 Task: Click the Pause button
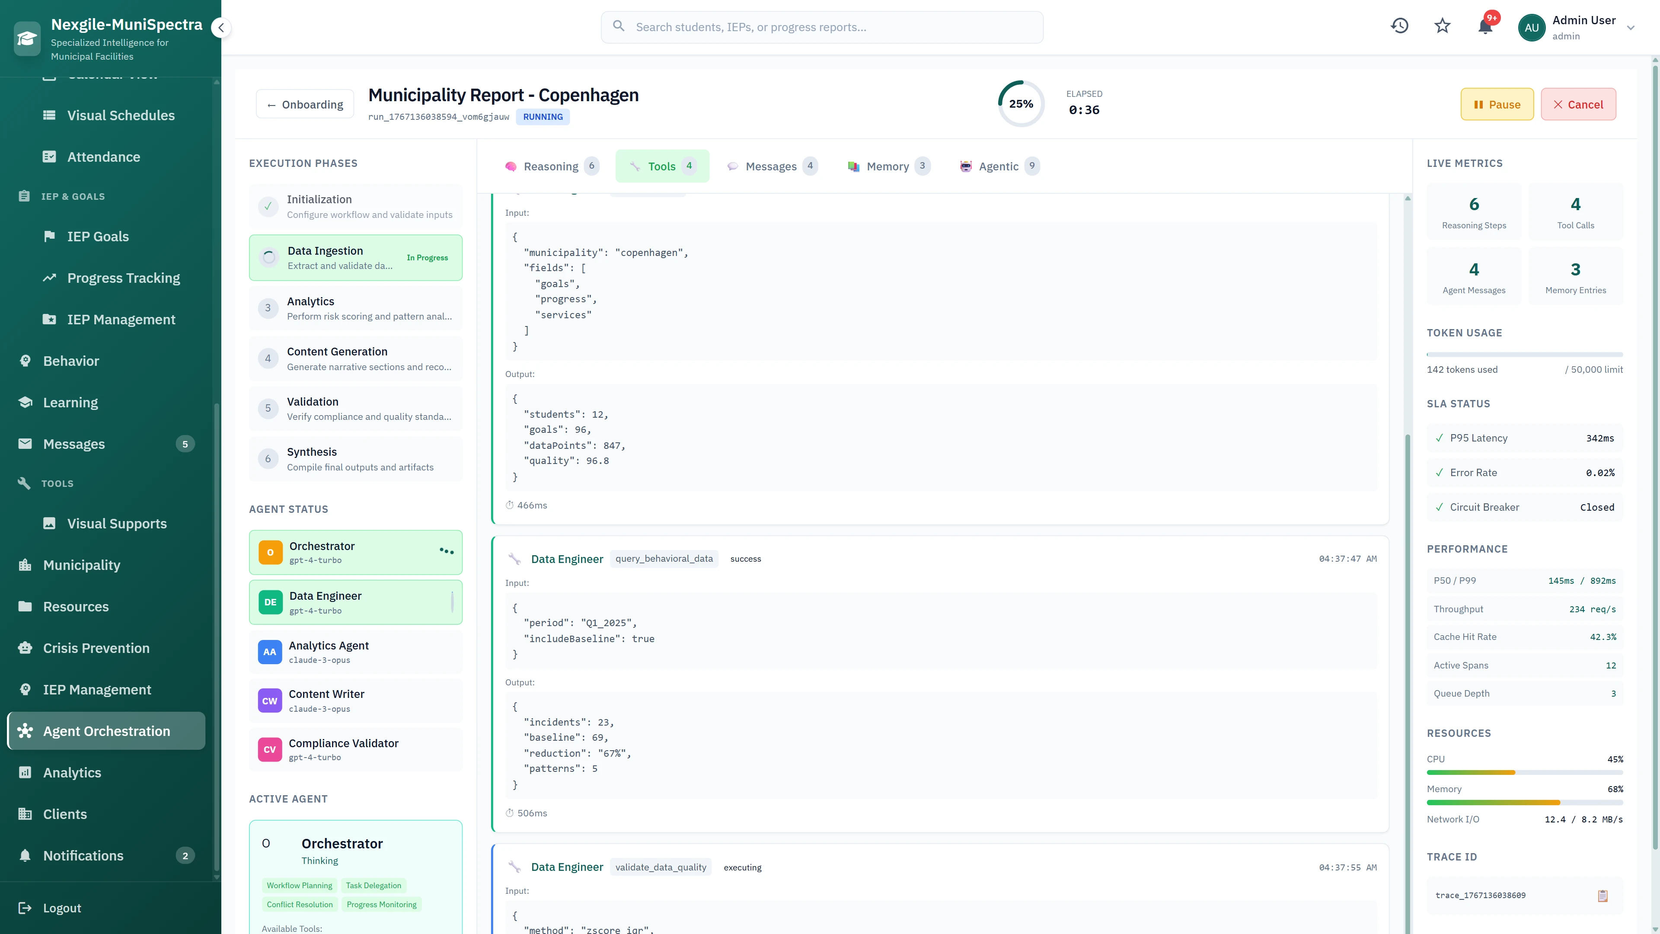1496,104
